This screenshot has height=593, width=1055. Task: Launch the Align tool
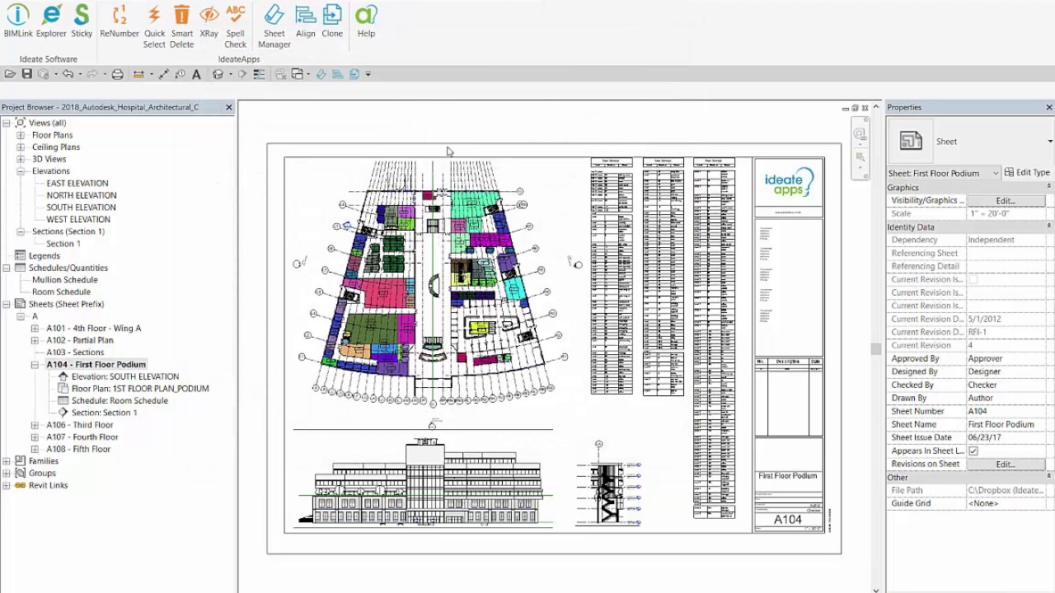click(x=306, y=21)
